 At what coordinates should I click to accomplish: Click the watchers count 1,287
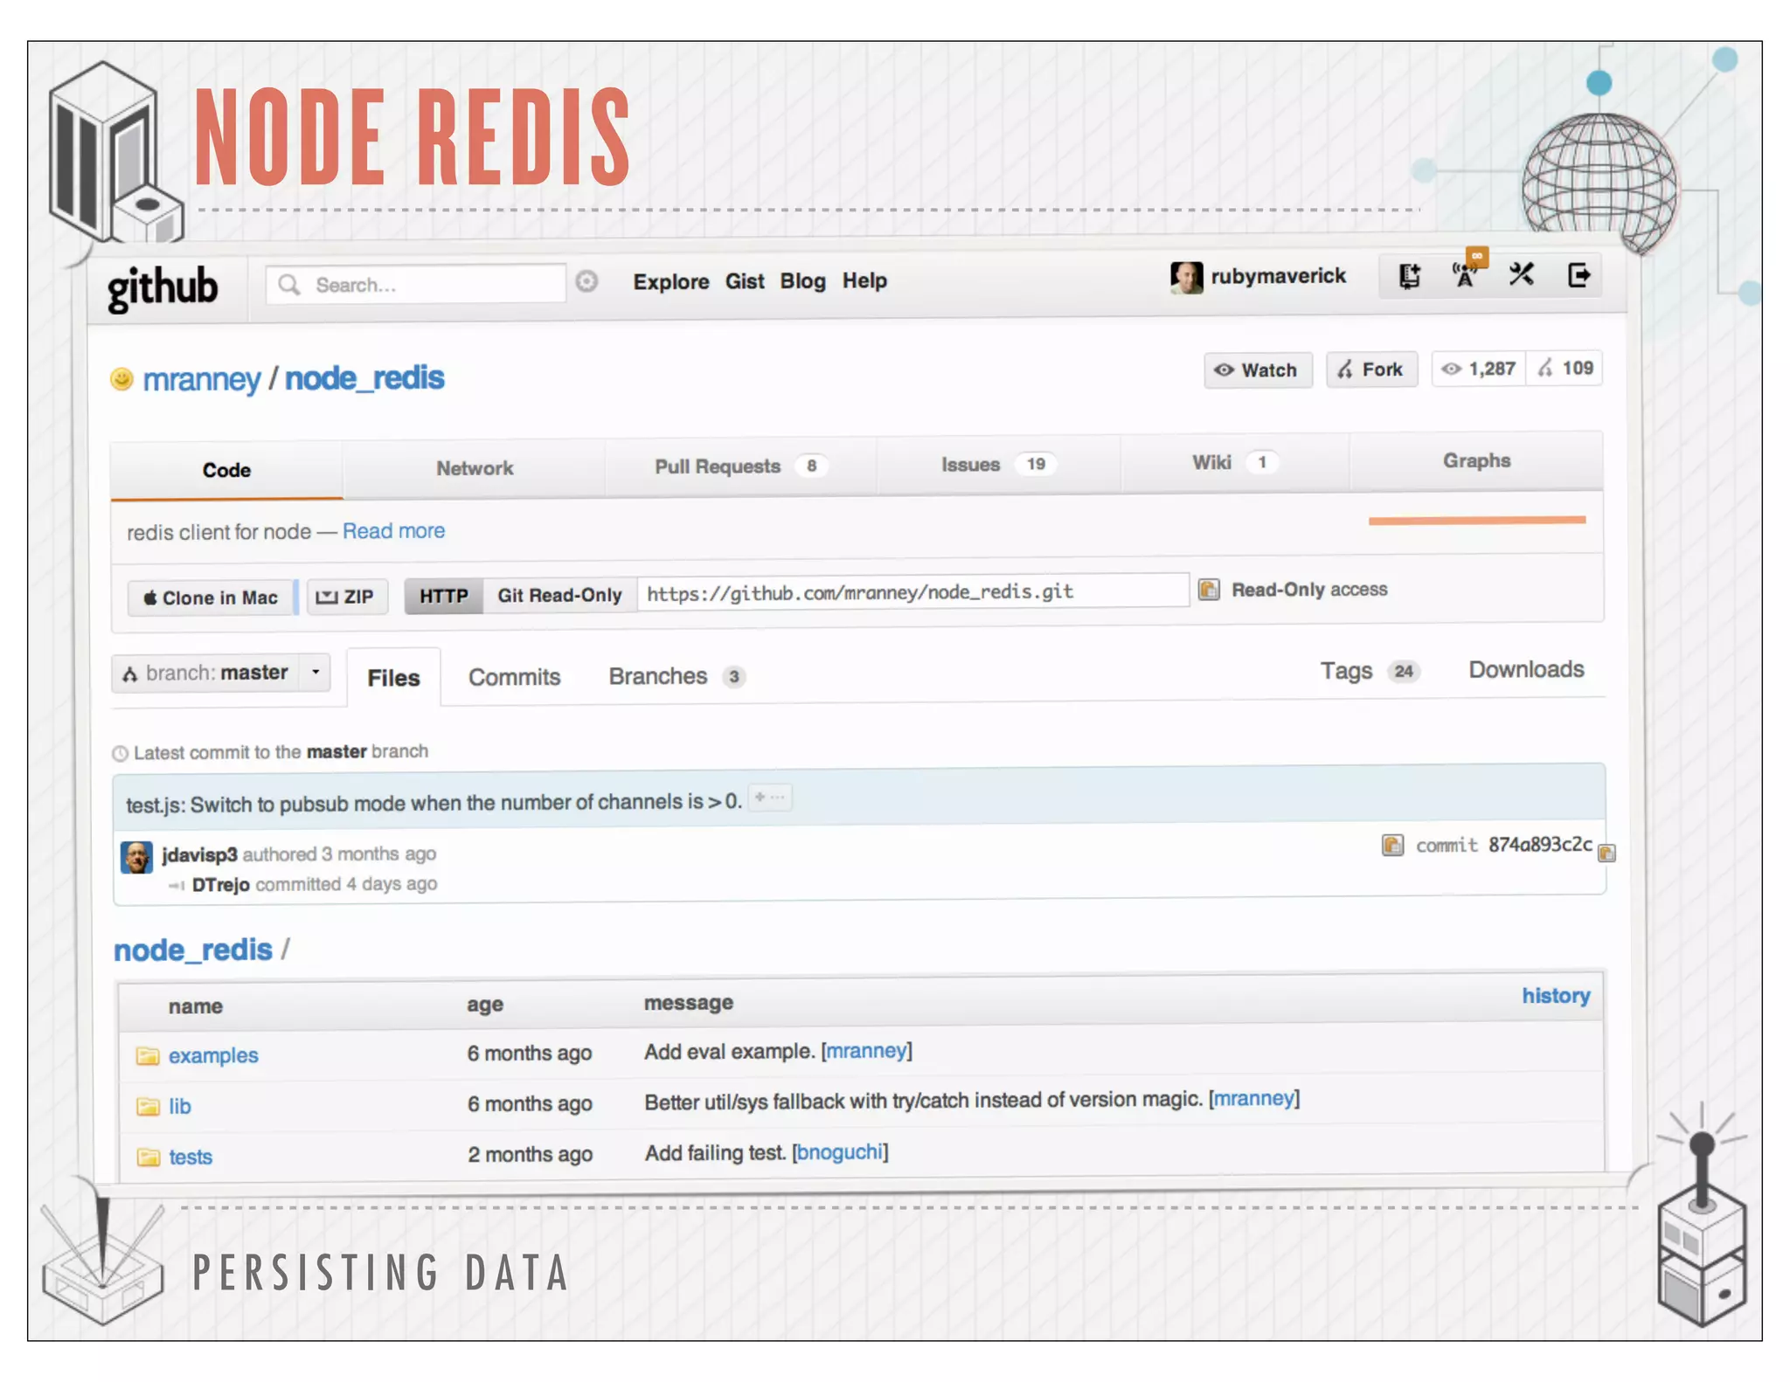click(1479, 369)
